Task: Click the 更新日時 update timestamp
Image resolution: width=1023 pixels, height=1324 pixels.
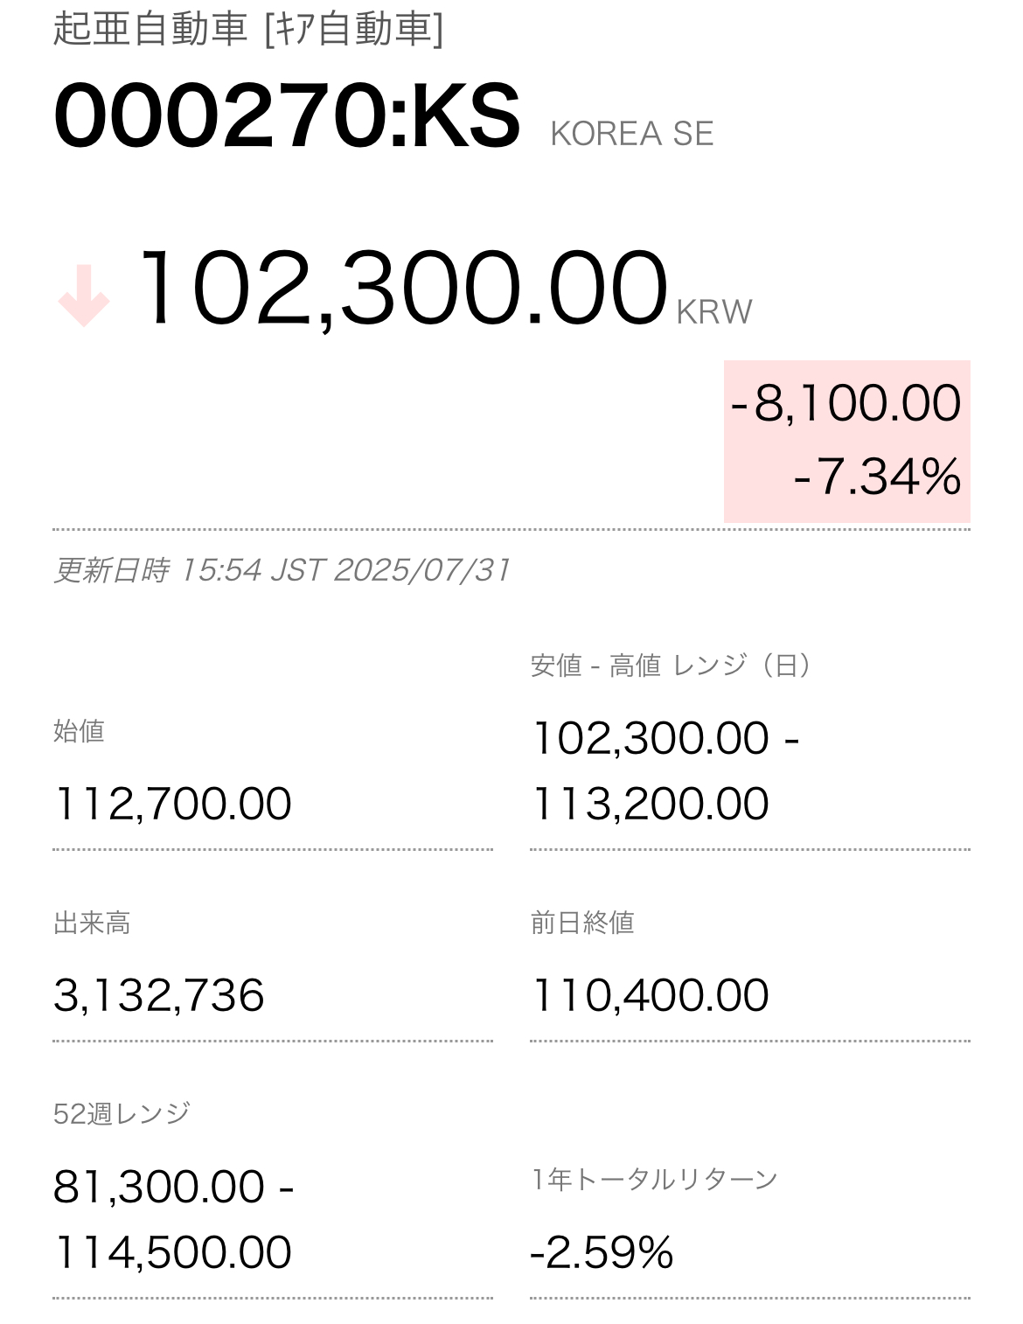Action: pyautogui.click(x=282, y=570)
